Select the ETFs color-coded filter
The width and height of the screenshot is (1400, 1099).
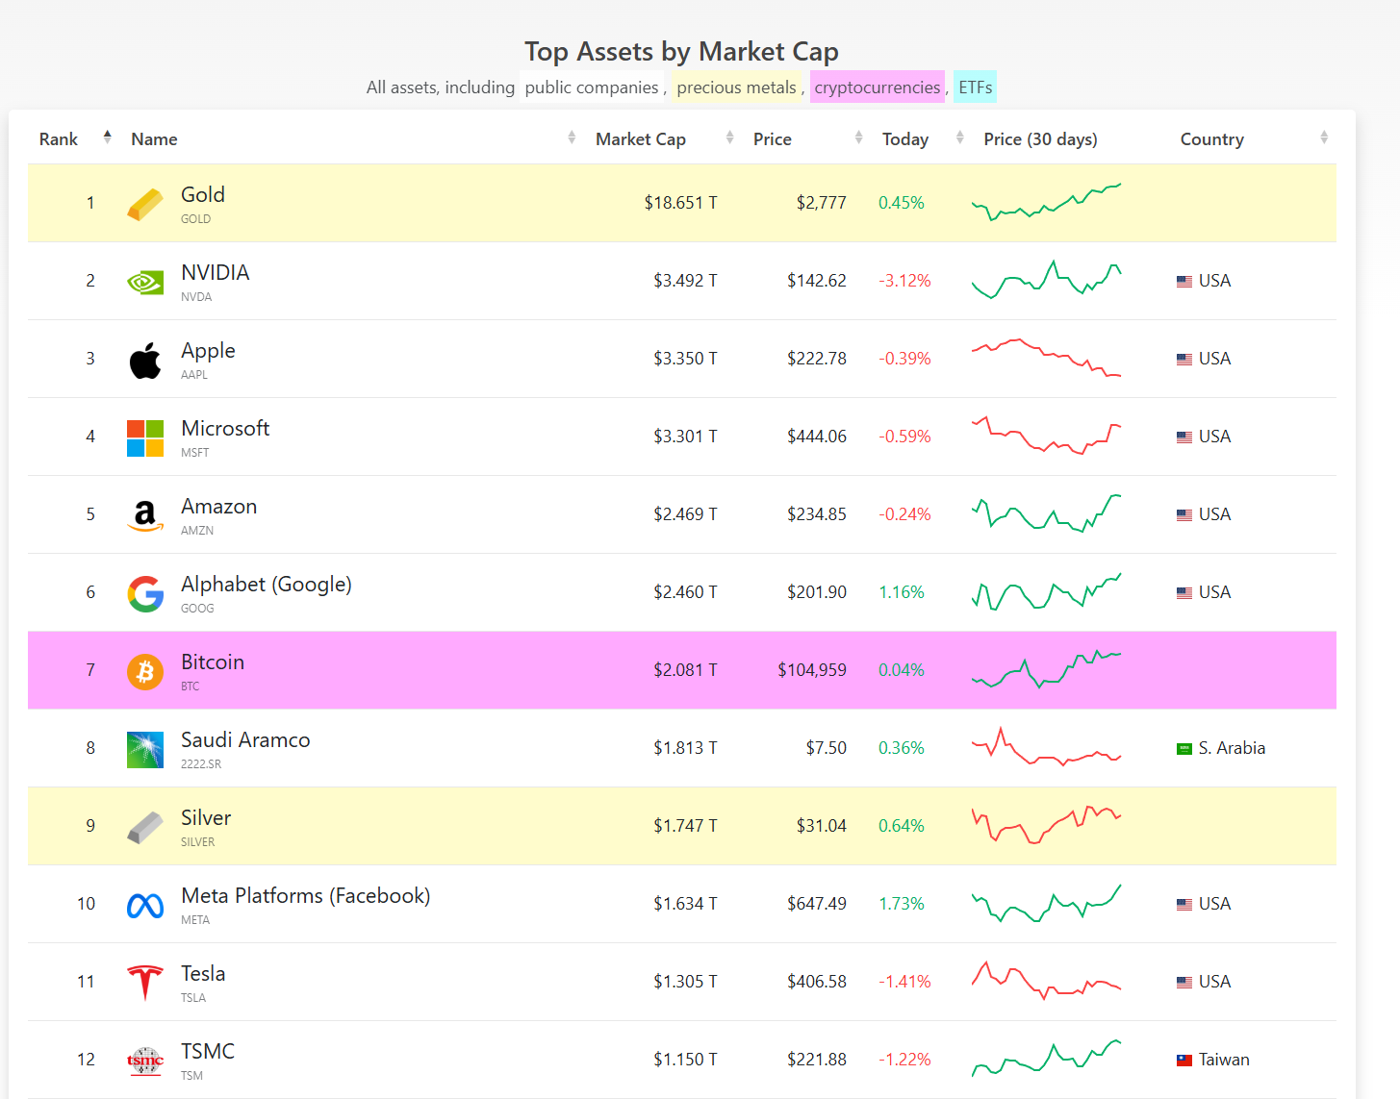click(x=975, y=87)
